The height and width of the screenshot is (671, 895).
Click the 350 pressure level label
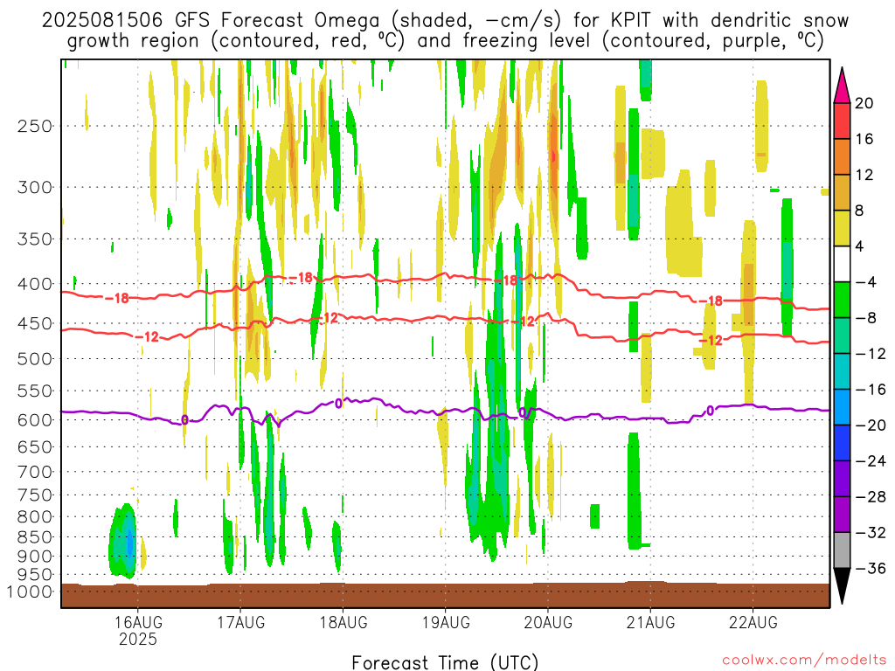(x=35, y=239)
